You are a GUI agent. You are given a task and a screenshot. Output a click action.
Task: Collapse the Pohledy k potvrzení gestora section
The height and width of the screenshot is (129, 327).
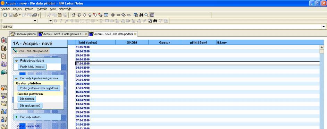click(x=16, y=79)
